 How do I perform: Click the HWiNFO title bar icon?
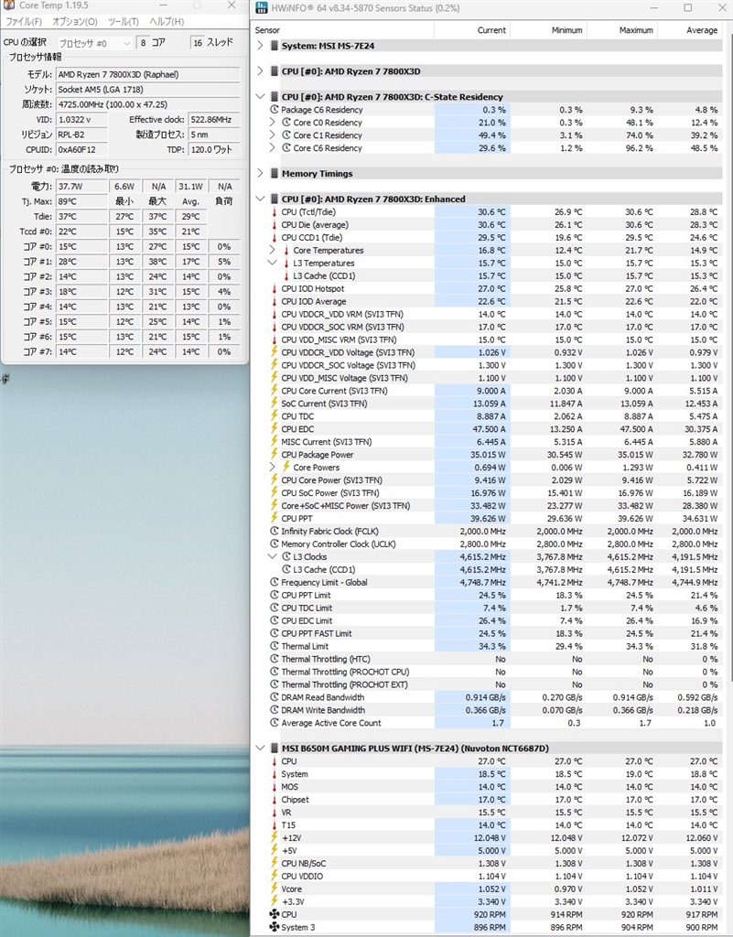tap(262, 7)
